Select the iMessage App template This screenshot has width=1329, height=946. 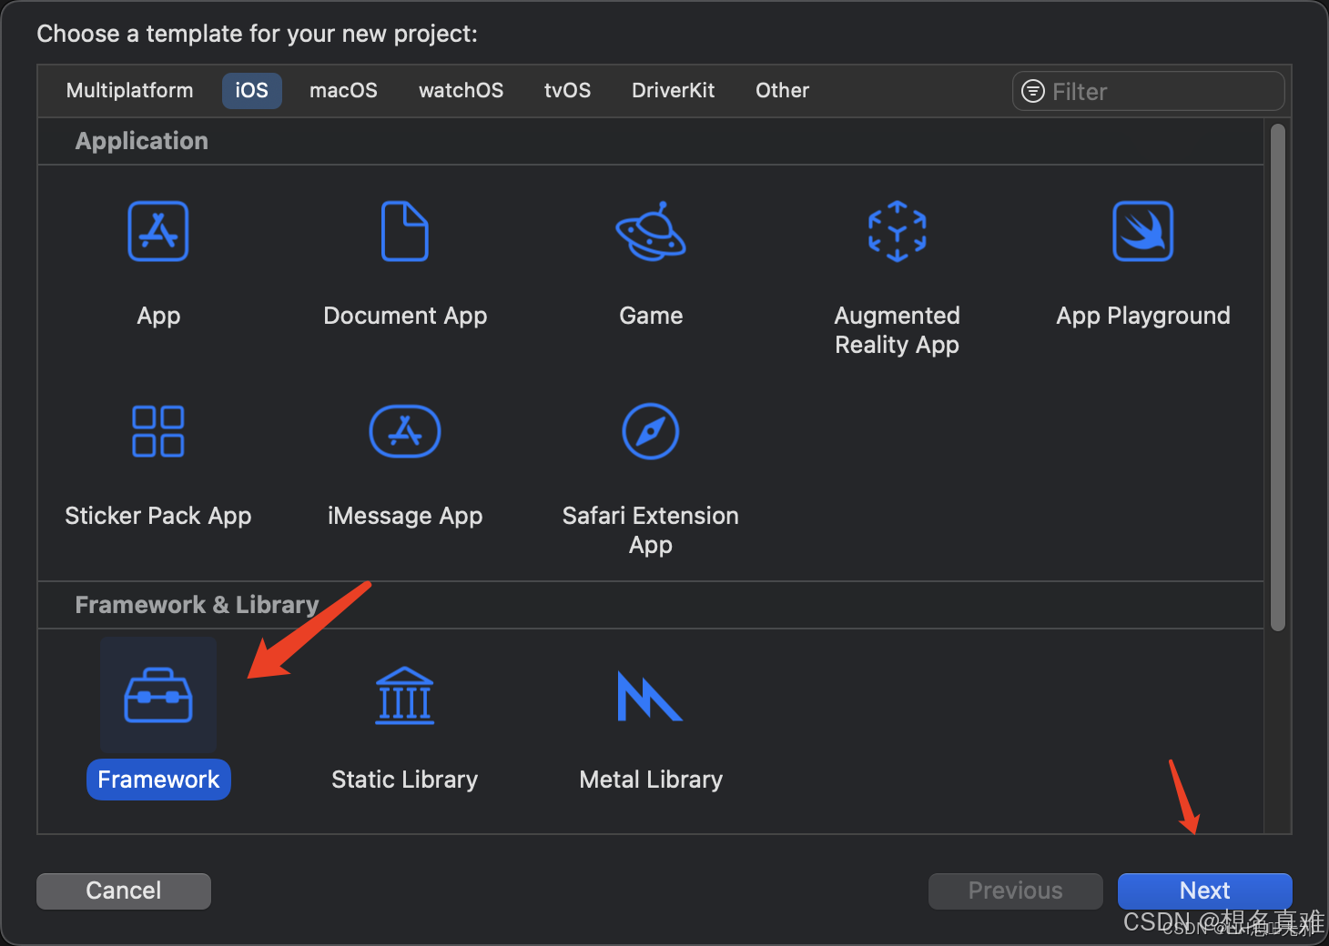tap(405, 431)
